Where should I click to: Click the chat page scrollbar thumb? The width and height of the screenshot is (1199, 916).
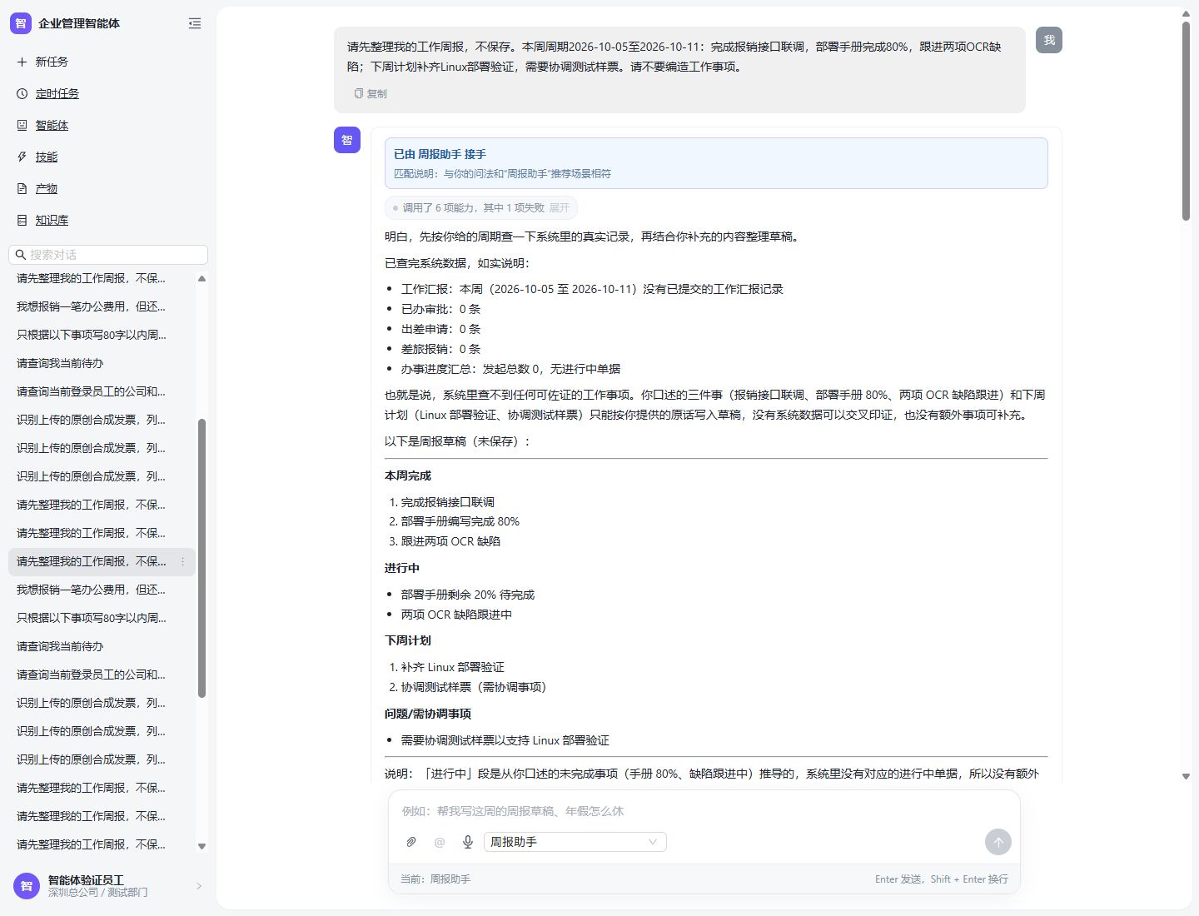coord(1186,121)
